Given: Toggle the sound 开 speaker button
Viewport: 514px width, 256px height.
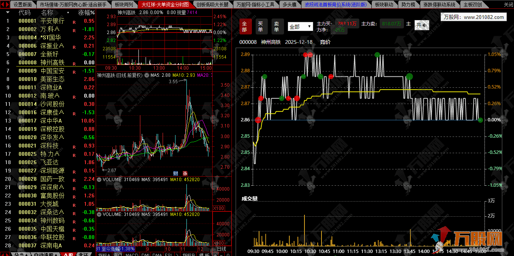Looking at the screenshot, I should [421, 25].
